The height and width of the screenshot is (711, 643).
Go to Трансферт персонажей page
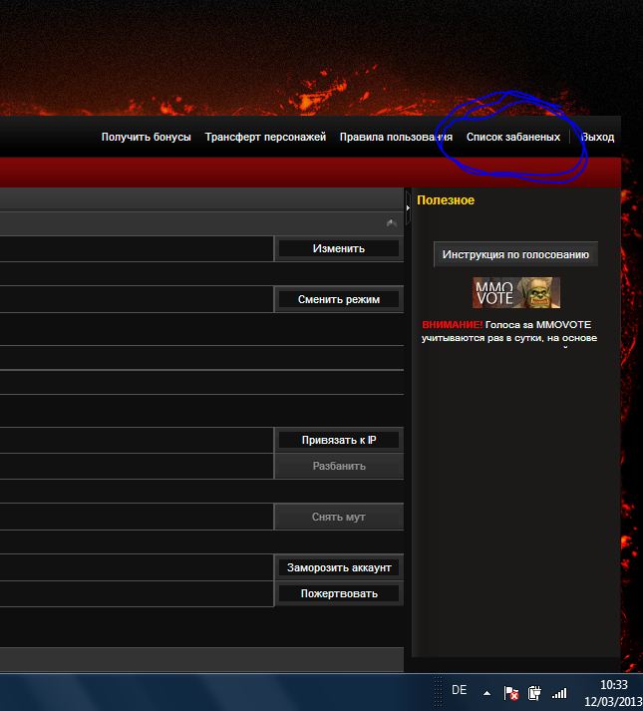265,137
